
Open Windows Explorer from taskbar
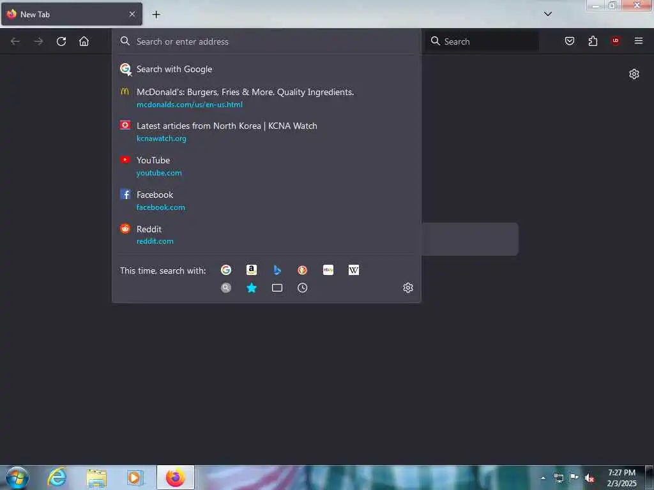click(96, 477)
